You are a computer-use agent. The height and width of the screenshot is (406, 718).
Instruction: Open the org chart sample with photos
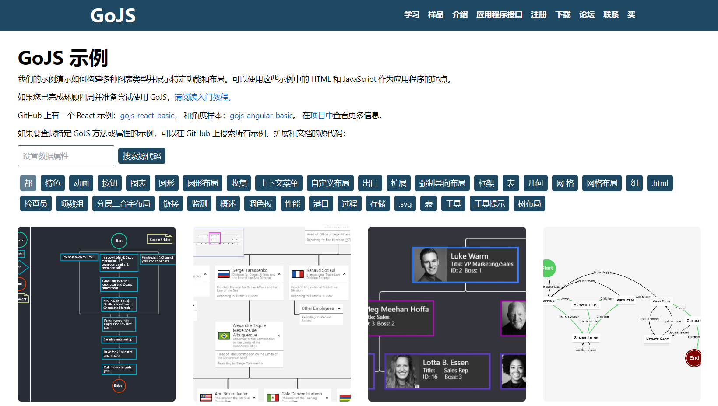tap(447, 314)
